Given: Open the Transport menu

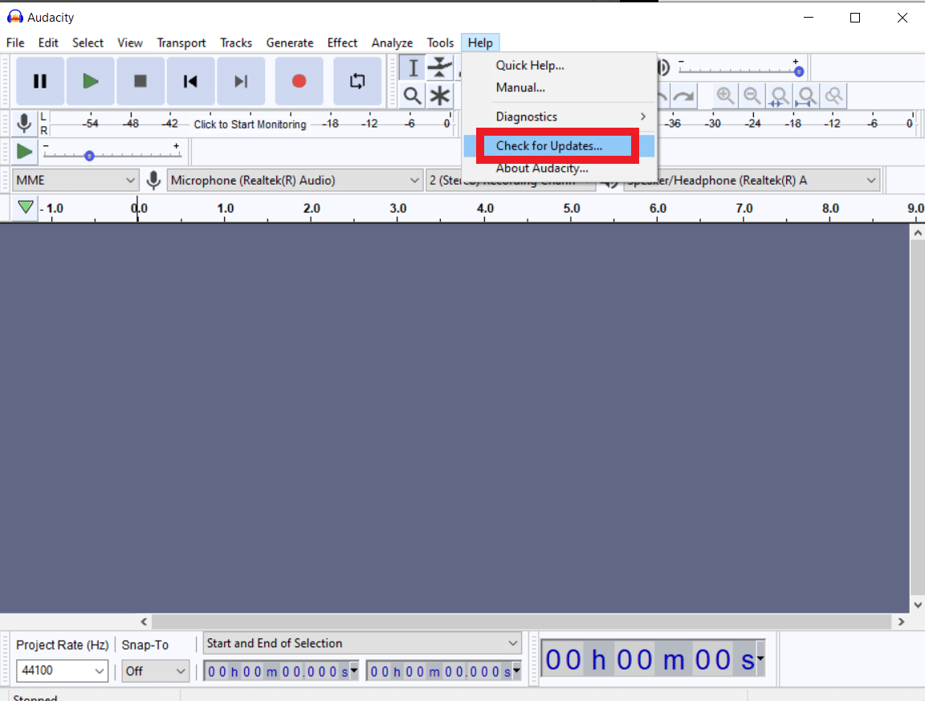Looking at the screenshot, I should coord(181,43).
